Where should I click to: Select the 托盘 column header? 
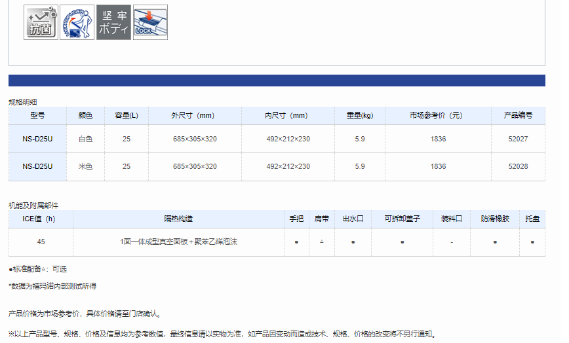[532, 219]
